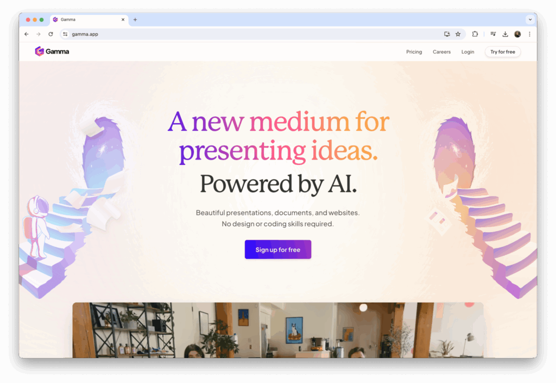The height and width of the screenshot is (383, 556).
Task: Open the Pricing page link
Action: pyautogui.click(x=414, y=52)
